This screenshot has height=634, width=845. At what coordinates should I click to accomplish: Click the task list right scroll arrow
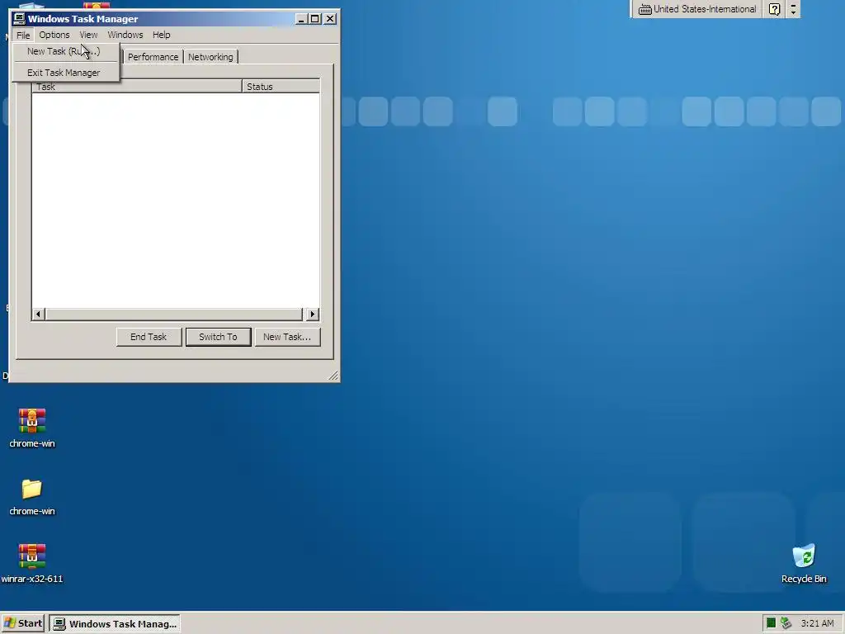pyautogui.click(x=313, y=315)
